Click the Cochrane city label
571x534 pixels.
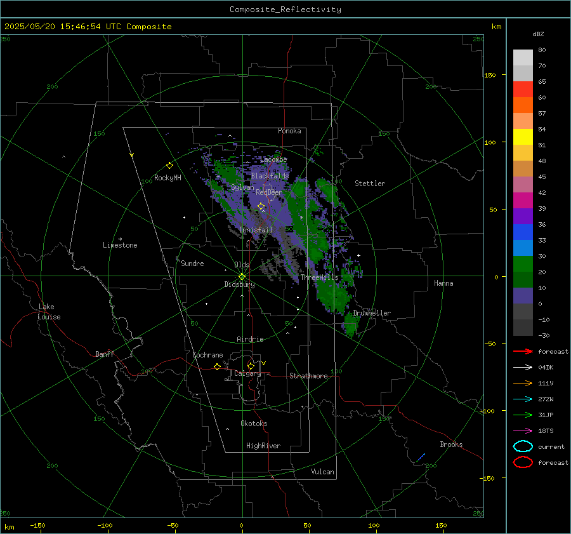(x=207, y=355)
